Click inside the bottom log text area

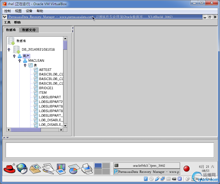pos(110,150)
